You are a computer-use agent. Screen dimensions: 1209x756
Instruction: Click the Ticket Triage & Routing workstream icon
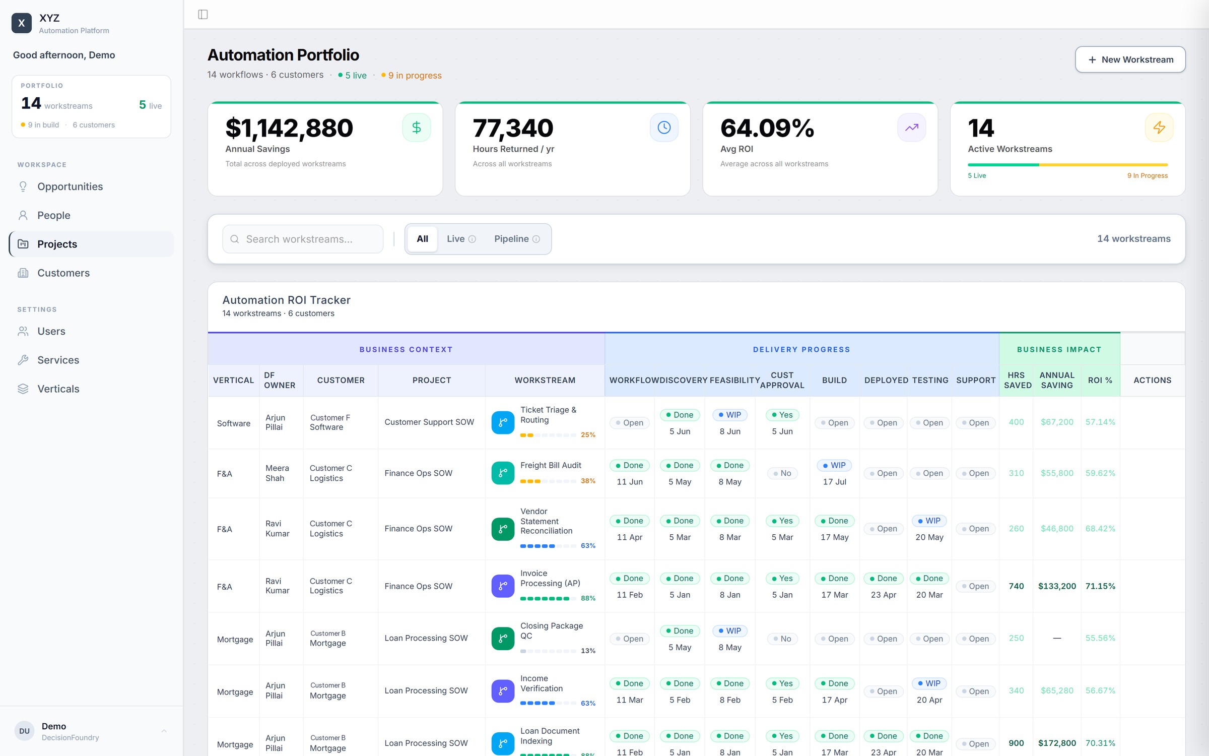[503, 422]
